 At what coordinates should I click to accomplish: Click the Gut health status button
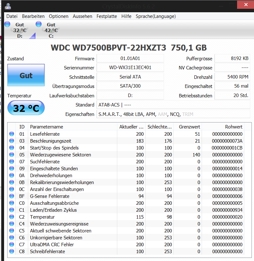tap(26, 75)
